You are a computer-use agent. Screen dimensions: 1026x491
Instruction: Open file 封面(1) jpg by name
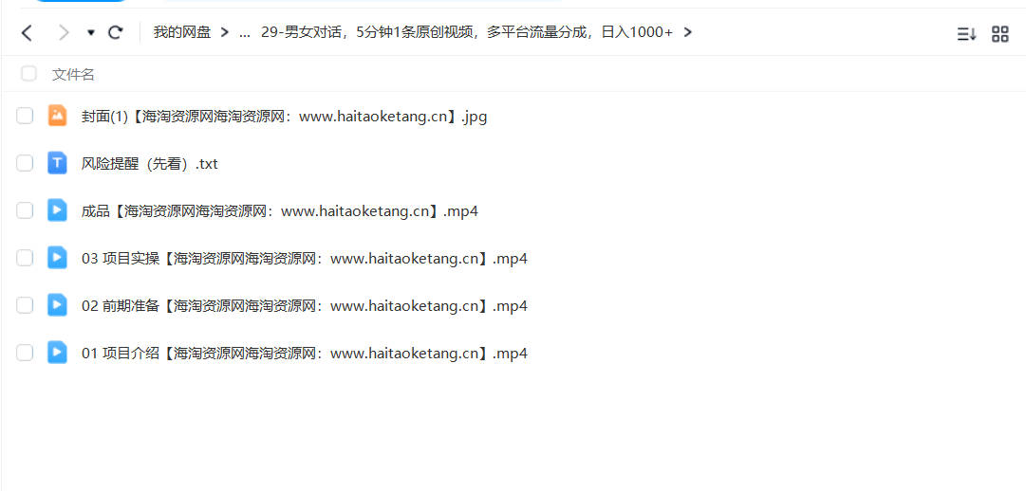pos(284,117)
